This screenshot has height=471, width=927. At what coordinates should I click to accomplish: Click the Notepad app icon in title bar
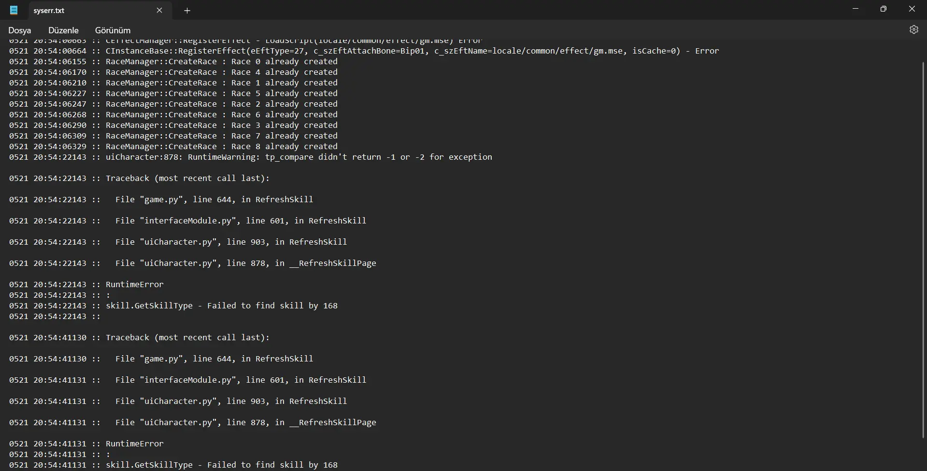pos(14,10)
